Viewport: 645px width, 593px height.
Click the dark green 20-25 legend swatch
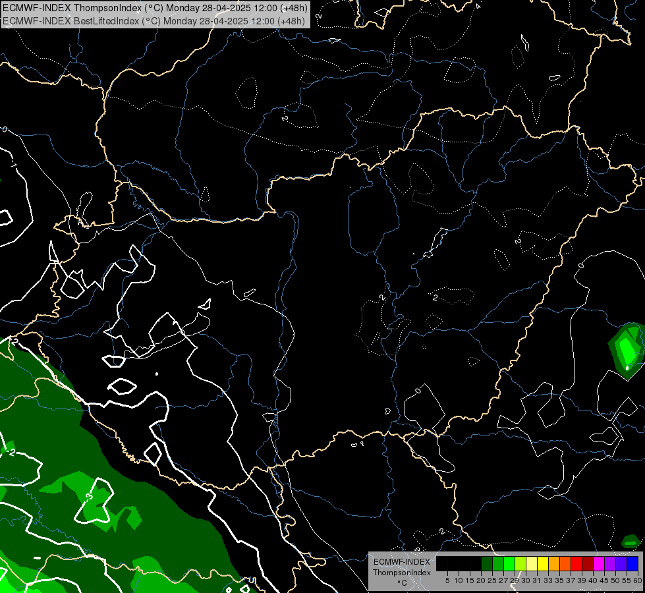coord(487,563)
